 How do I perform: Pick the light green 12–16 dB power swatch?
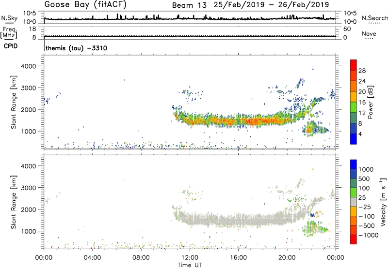click(354, 107)
